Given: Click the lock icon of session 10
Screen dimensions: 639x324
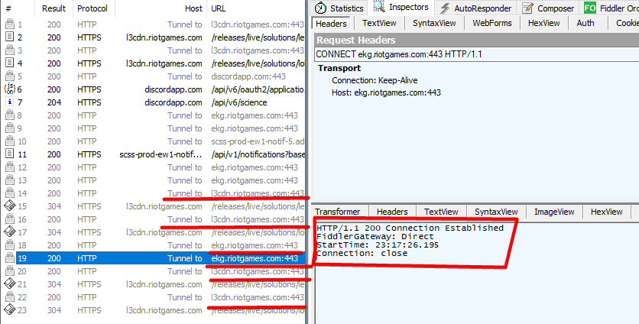Looking at the screenshot, I should tap(10, 141).
